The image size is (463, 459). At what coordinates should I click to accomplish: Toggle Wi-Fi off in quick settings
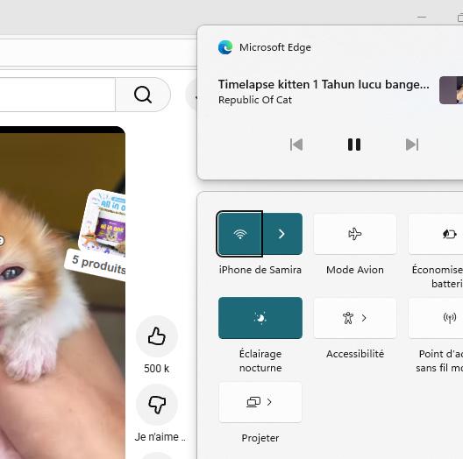239,234
